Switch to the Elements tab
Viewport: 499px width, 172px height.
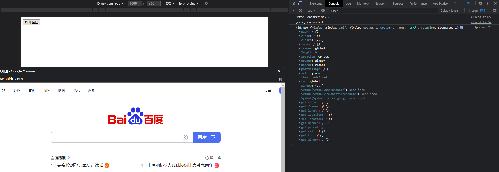pos(316,3)
